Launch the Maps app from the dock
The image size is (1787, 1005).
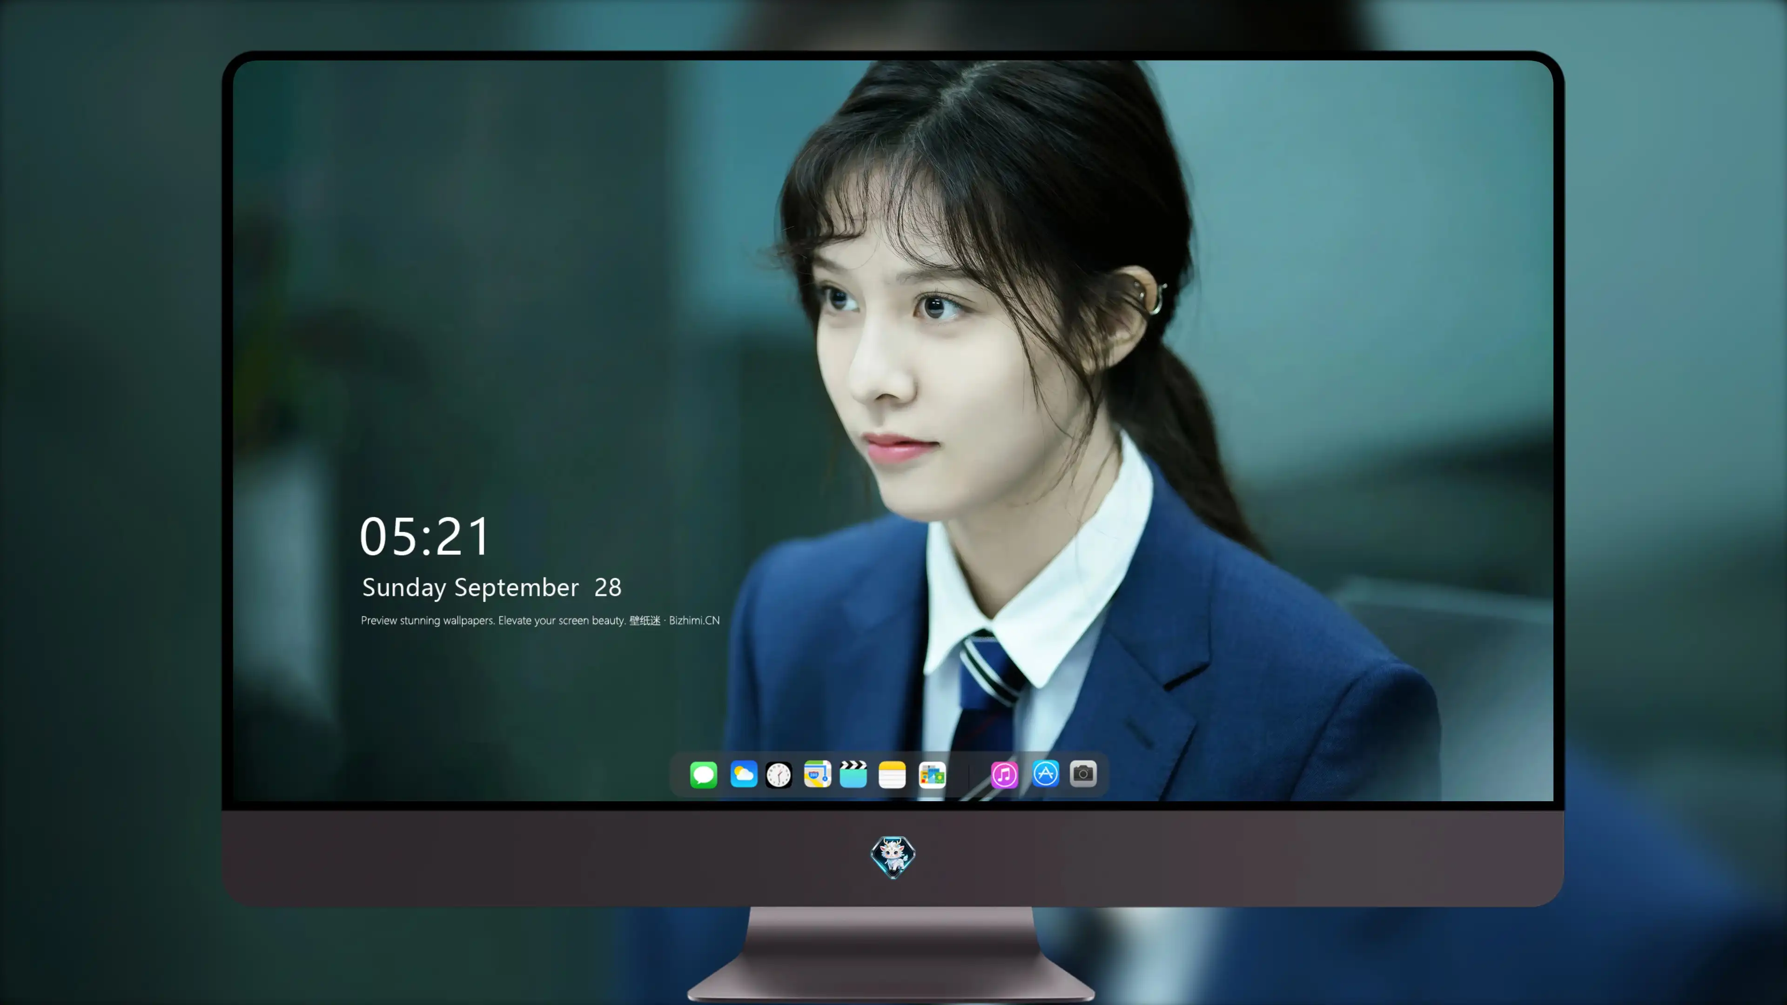pos(817,774)
